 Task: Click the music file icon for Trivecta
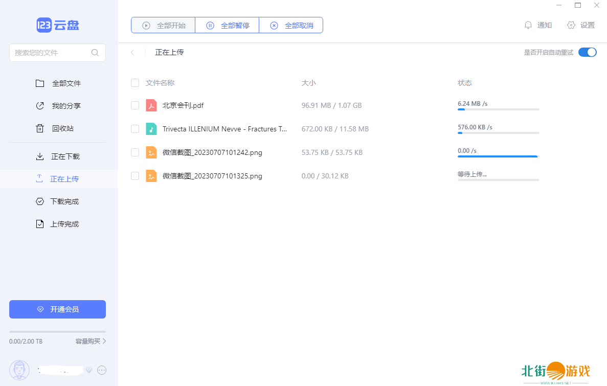pyautogui.click(x=151, y=129)
